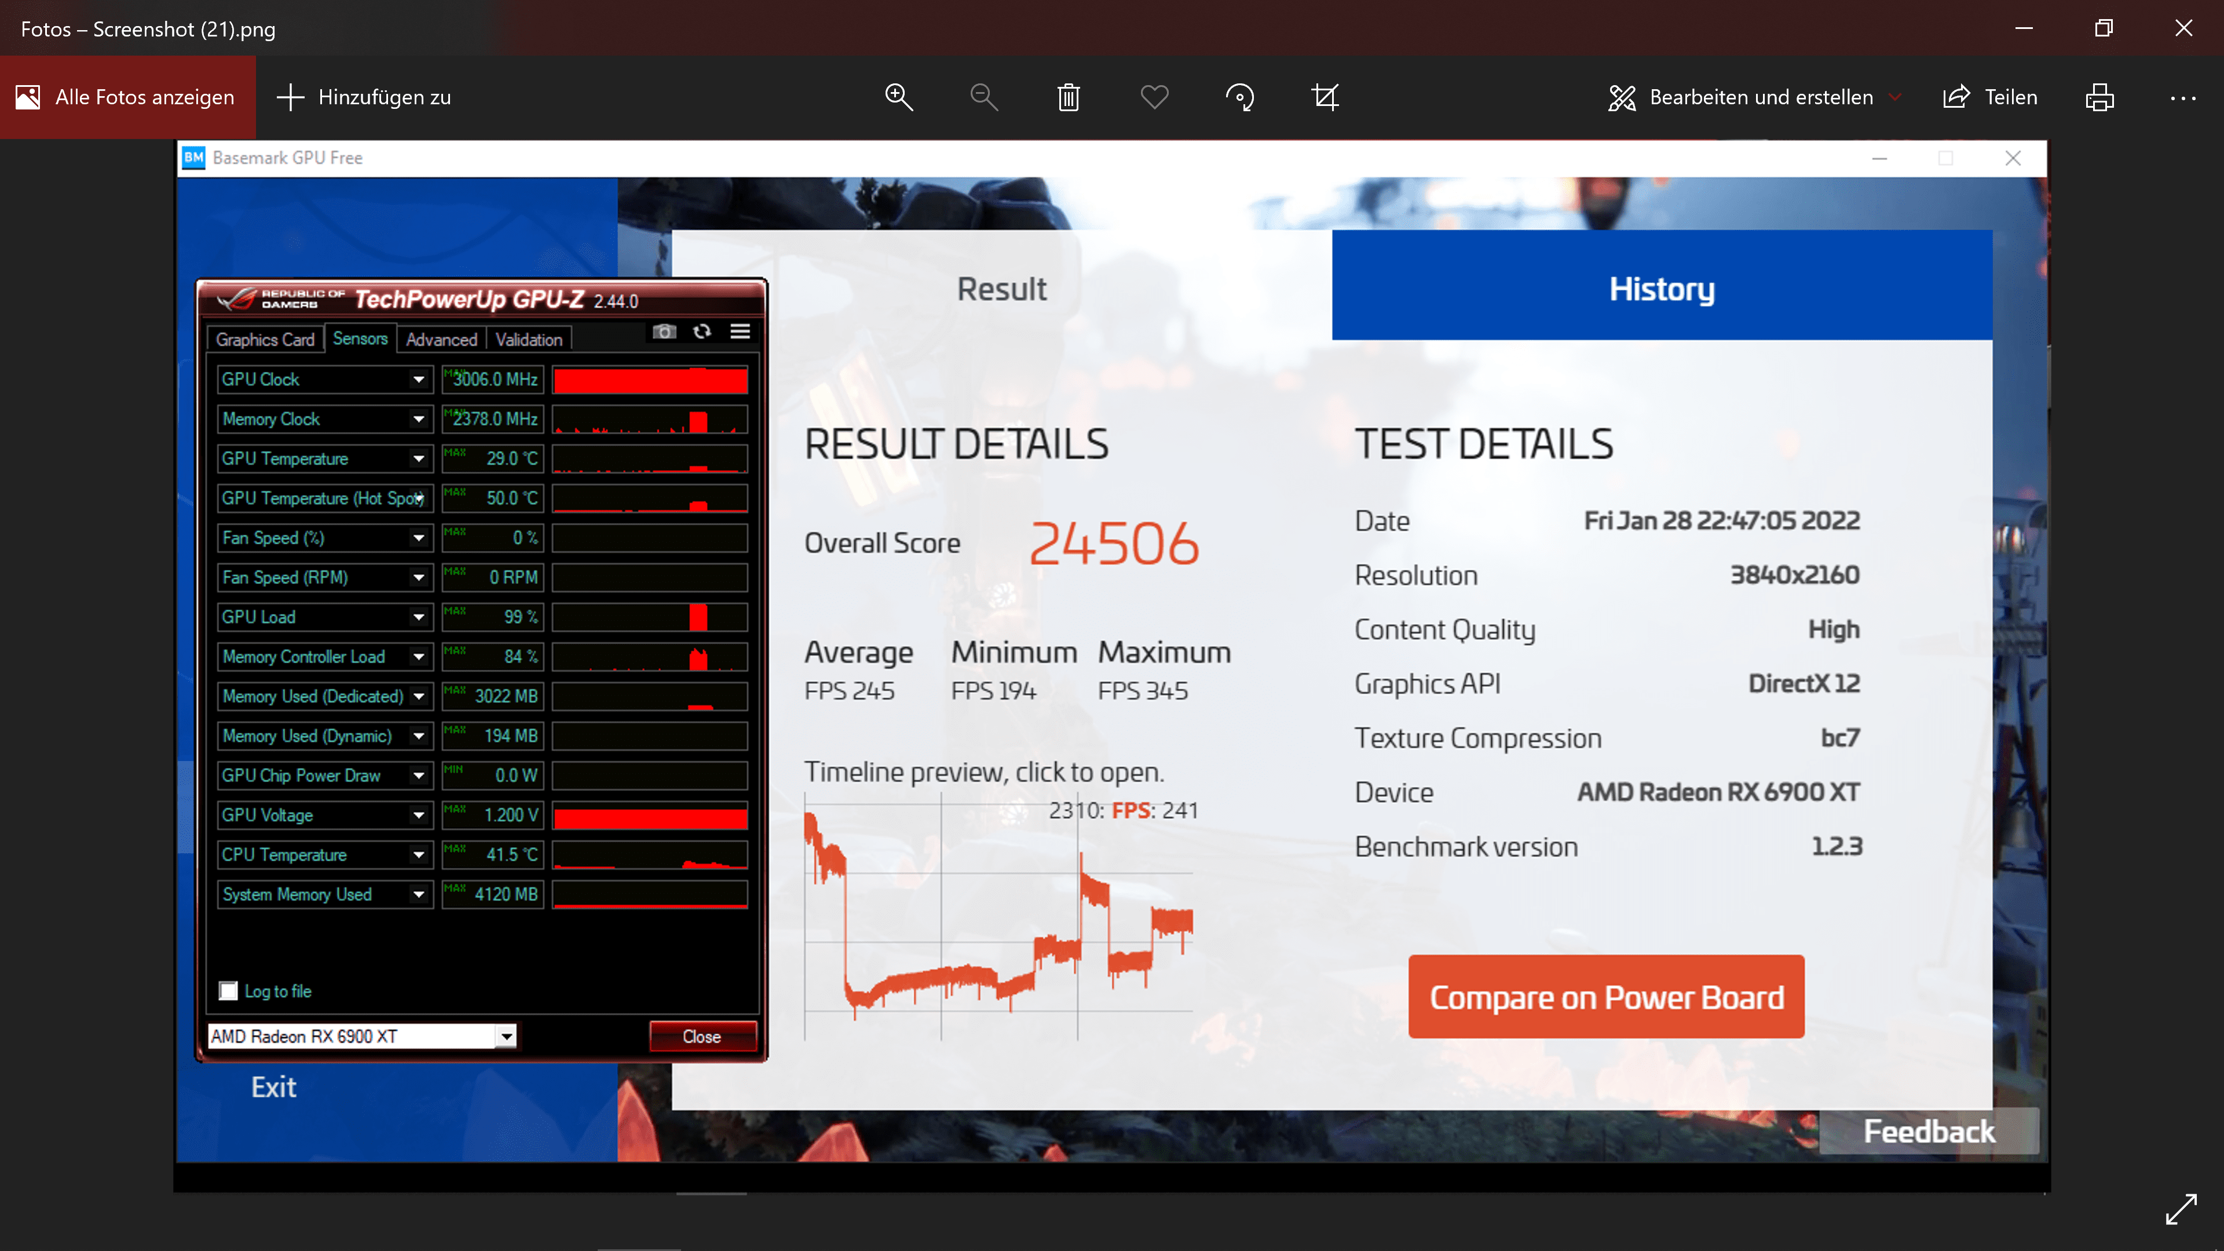The width and height of the screenshot is (2224, 1251).
Task: Click the FPS 245 average value
Action: [x=850, y=691]
